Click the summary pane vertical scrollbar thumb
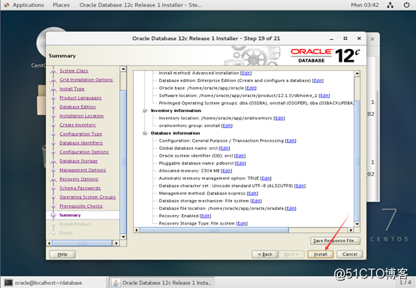The image size is (416, 288). coord(357,161)
